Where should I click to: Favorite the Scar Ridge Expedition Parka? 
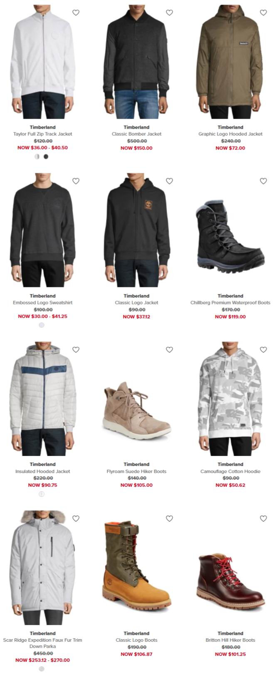[x=76, y=518]
